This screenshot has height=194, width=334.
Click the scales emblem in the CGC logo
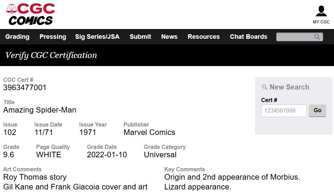coord(12,9)
